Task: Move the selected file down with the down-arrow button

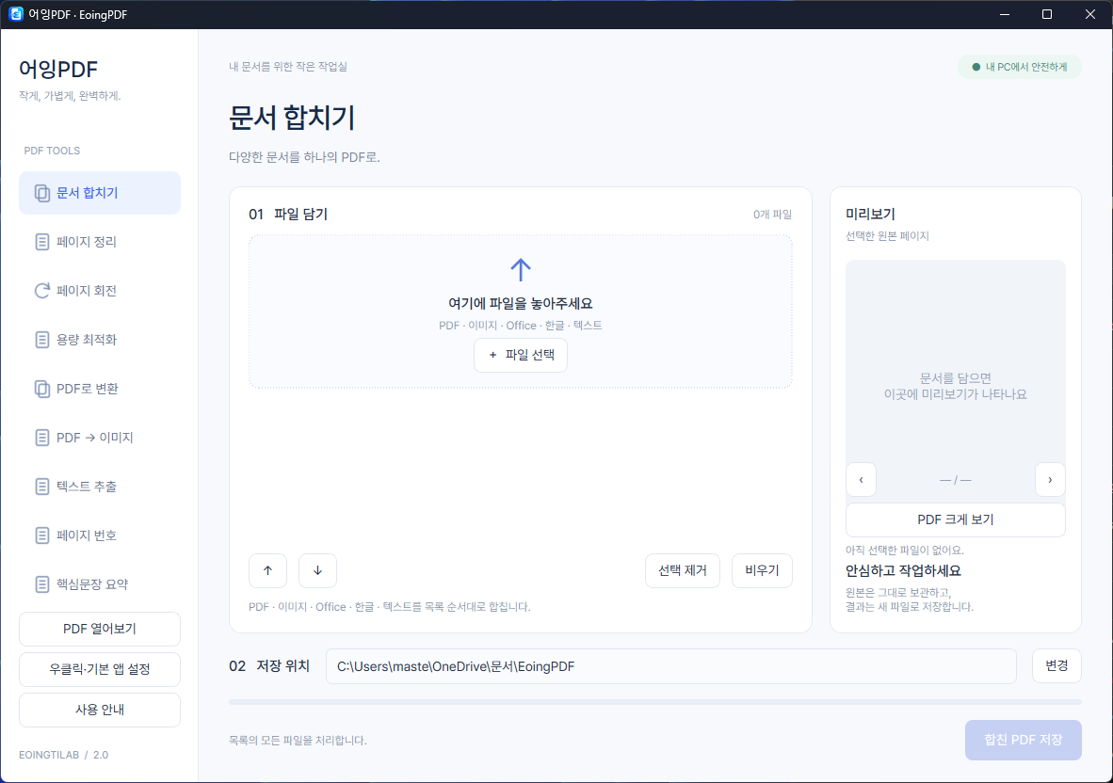Action: coord(317,571)
